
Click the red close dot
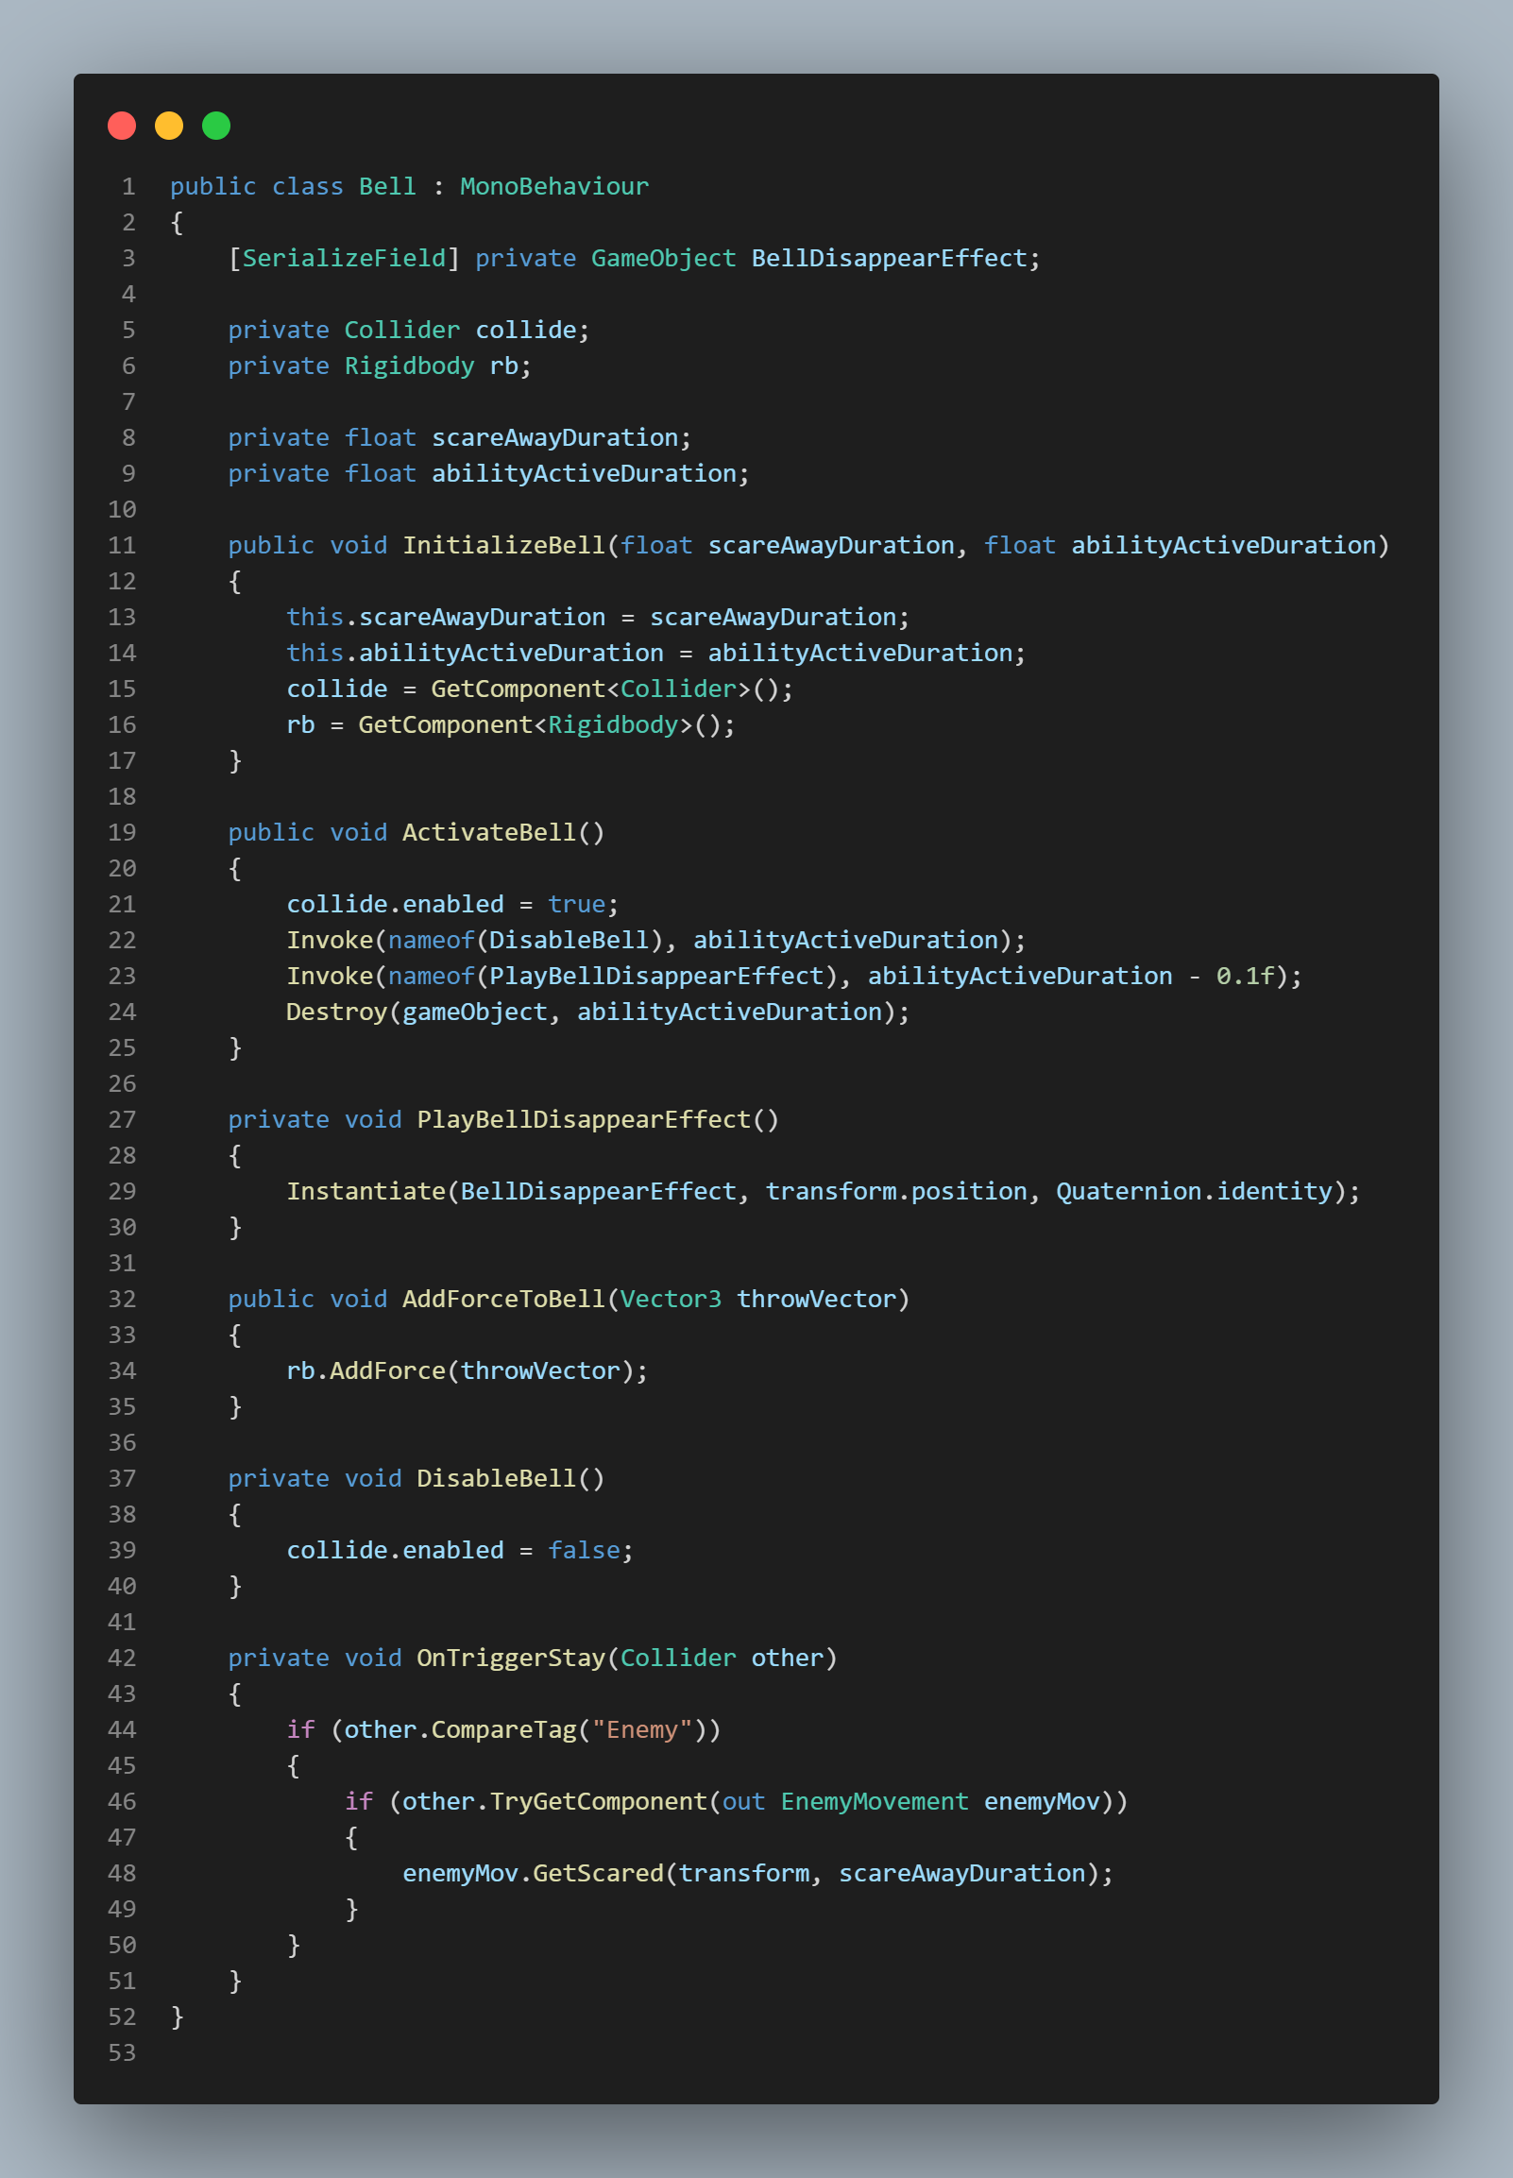click(x=121, y=125)
